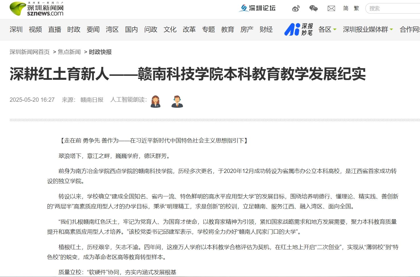The image size is (420, 277).
Task: Expand the 各区 dropdown menu
Action: (x=327, y=29)
